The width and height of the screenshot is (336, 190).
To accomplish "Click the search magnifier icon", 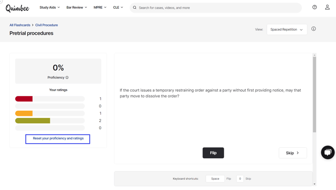I will tap(135, 8).
